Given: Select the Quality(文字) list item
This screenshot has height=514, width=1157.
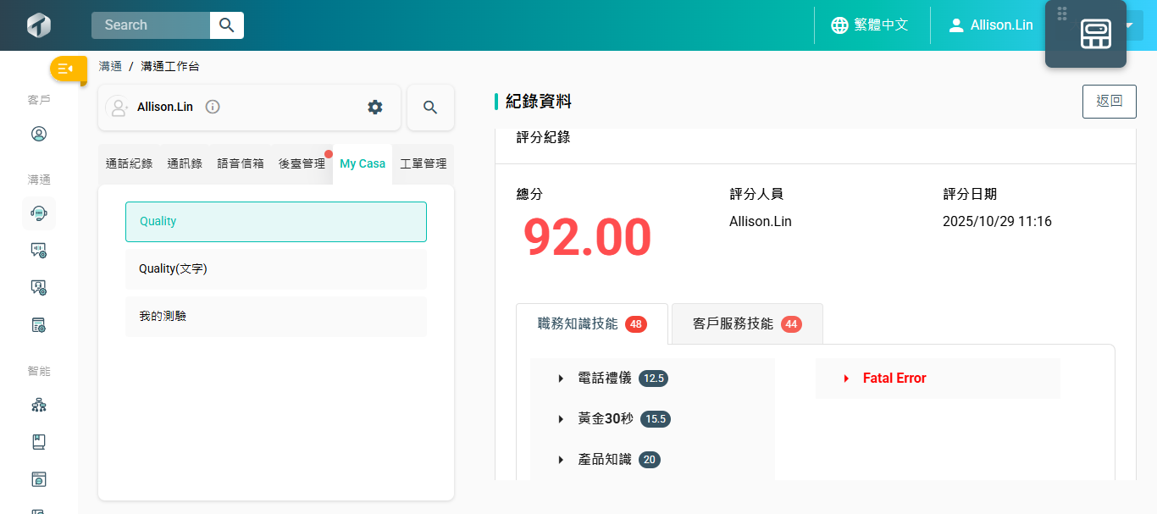Looking at the screenshot, I should coord(275,268).
